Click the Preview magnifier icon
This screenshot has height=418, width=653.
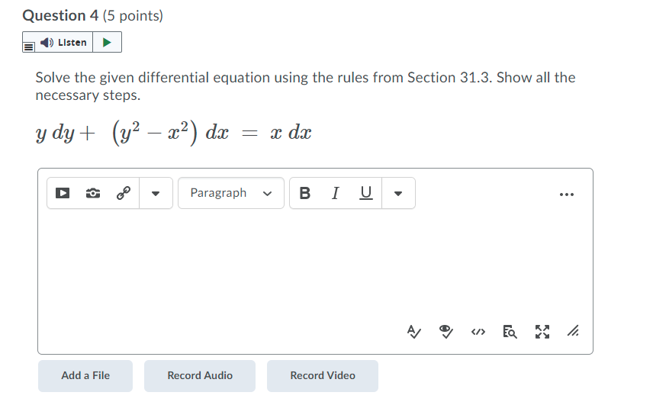[x=510, y=331]
